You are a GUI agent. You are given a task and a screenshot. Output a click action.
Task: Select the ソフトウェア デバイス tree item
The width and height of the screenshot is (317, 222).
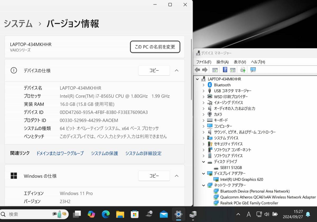pos(228,156)
